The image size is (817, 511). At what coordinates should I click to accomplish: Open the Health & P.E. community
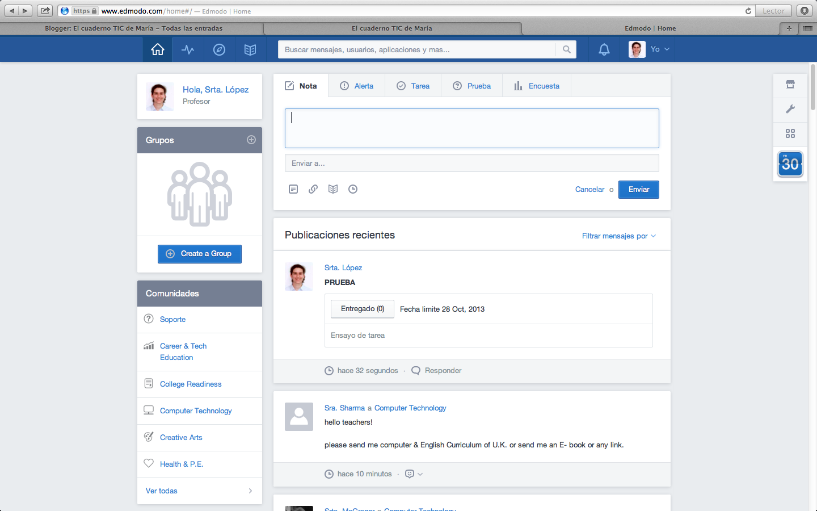(x=182, y=464)
